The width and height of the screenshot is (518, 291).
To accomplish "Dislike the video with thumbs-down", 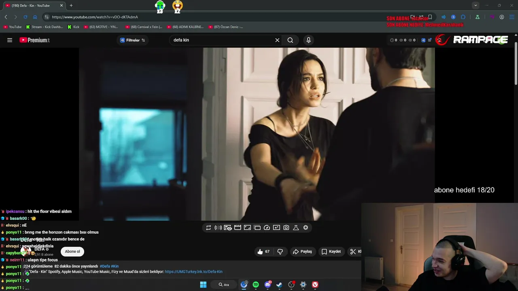I will pos(280,251).
